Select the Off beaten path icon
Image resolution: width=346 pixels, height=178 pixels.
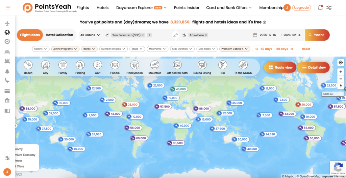click(177, 65)
